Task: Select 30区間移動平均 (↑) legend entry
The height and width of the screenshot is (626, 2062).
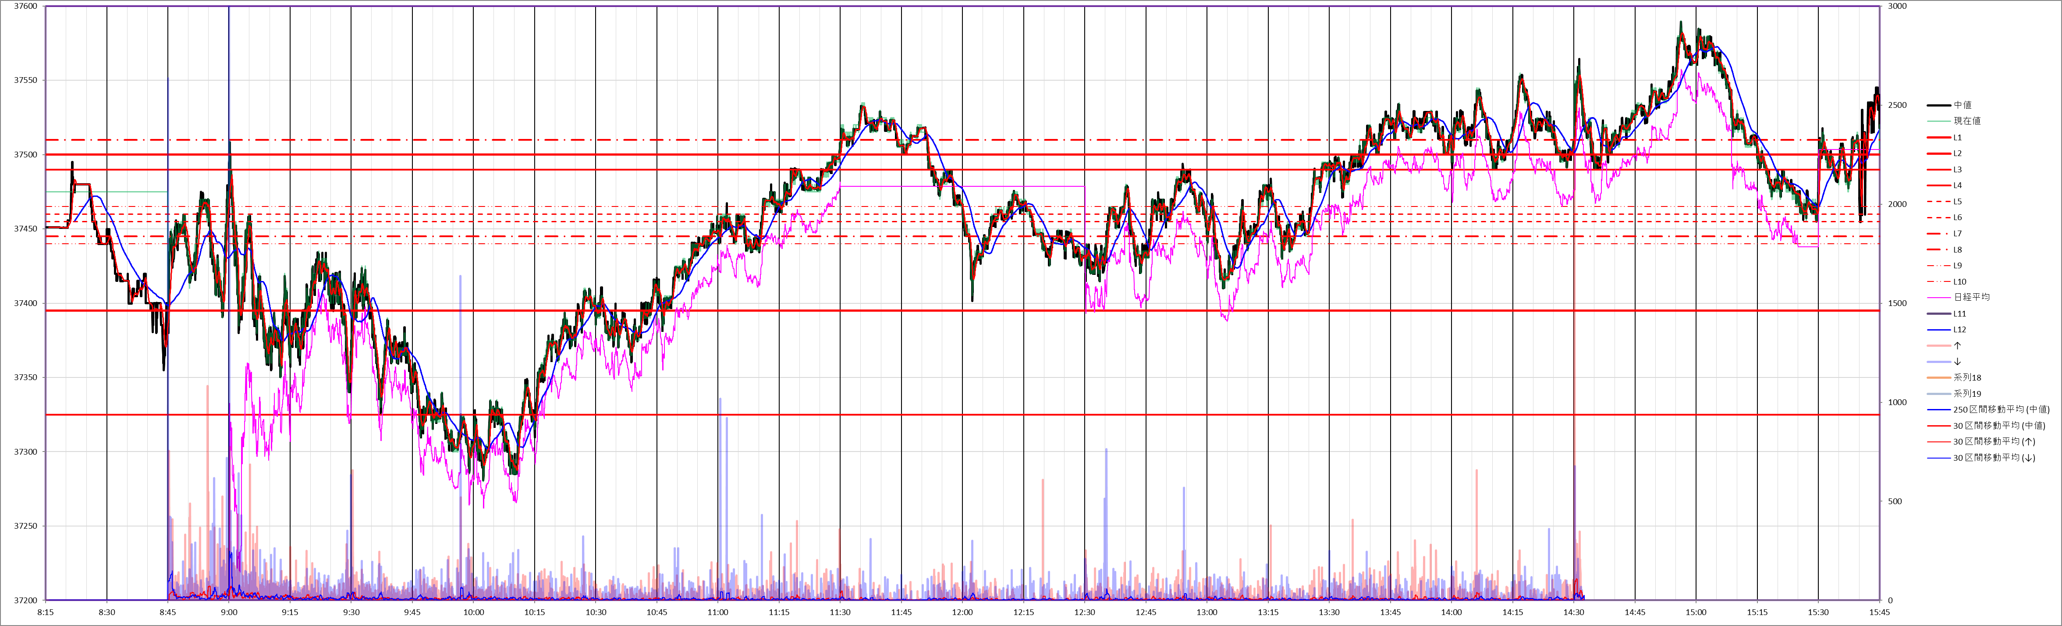Action: (x=1981, y=442)
